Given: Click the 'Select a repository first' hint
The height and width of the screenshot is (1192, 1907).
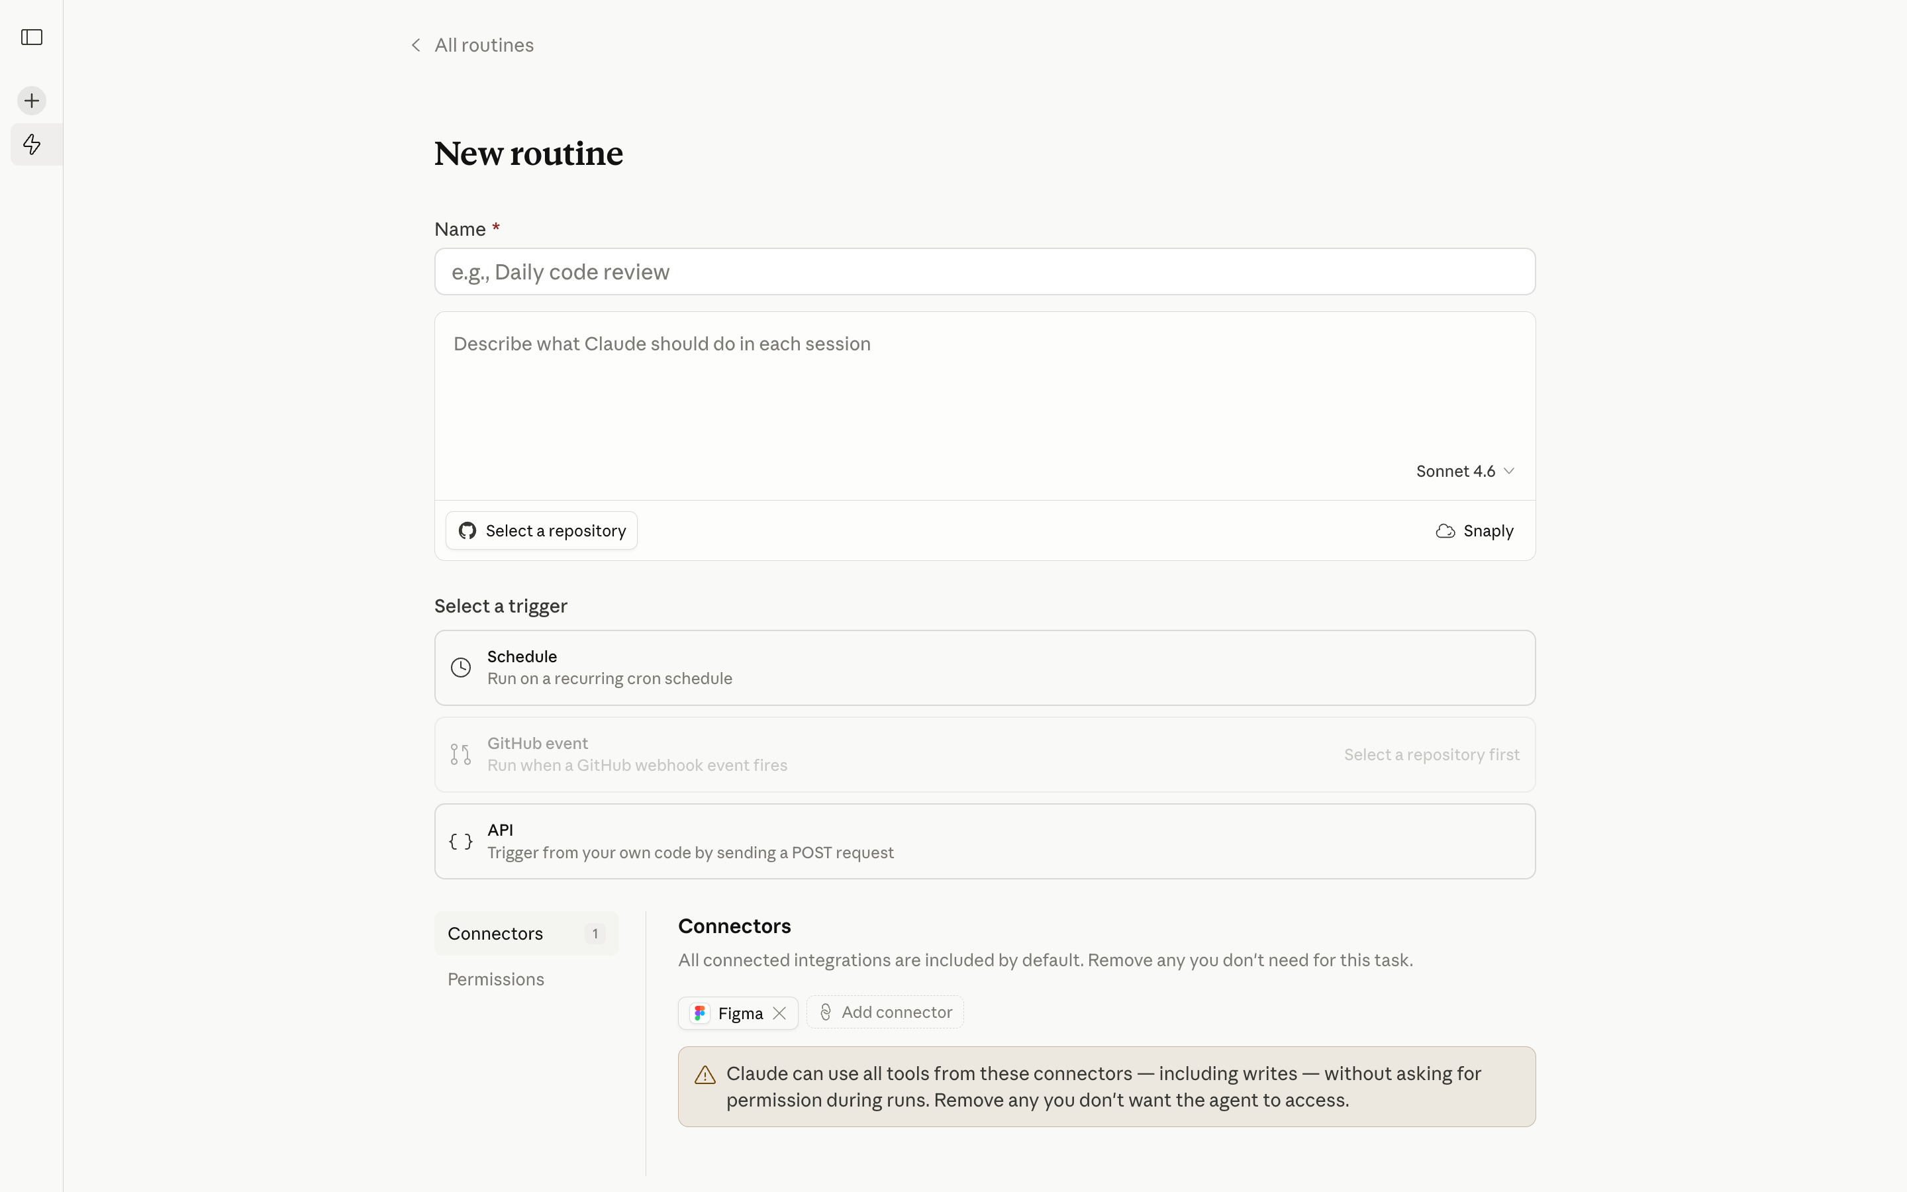Looking at the screenshot, I should click(x=1431, y=754).
